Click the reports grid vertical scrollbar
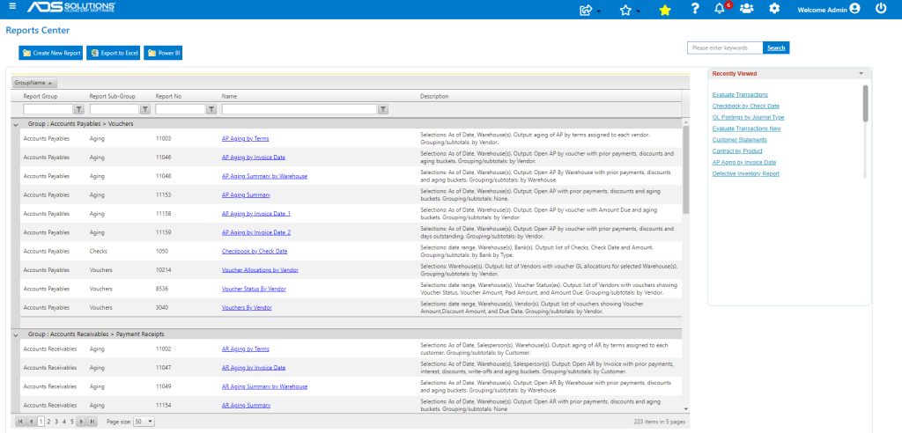 tap(685, 170)
